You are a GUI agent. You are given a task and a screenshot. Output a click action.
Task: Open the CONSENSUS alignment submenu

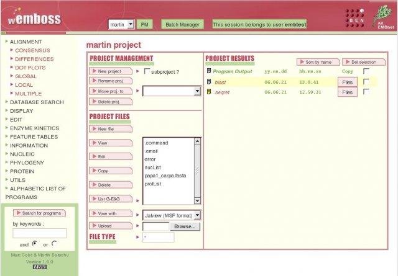point(34,50)
